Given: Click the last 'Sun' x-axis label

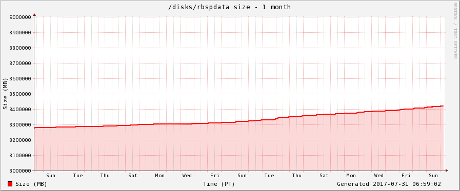Looking at the screenshot, I should pos(433,176).
